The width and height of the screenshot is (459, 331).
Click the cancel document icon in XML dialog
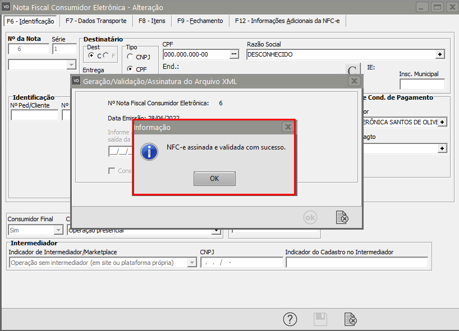coord(342,217)
